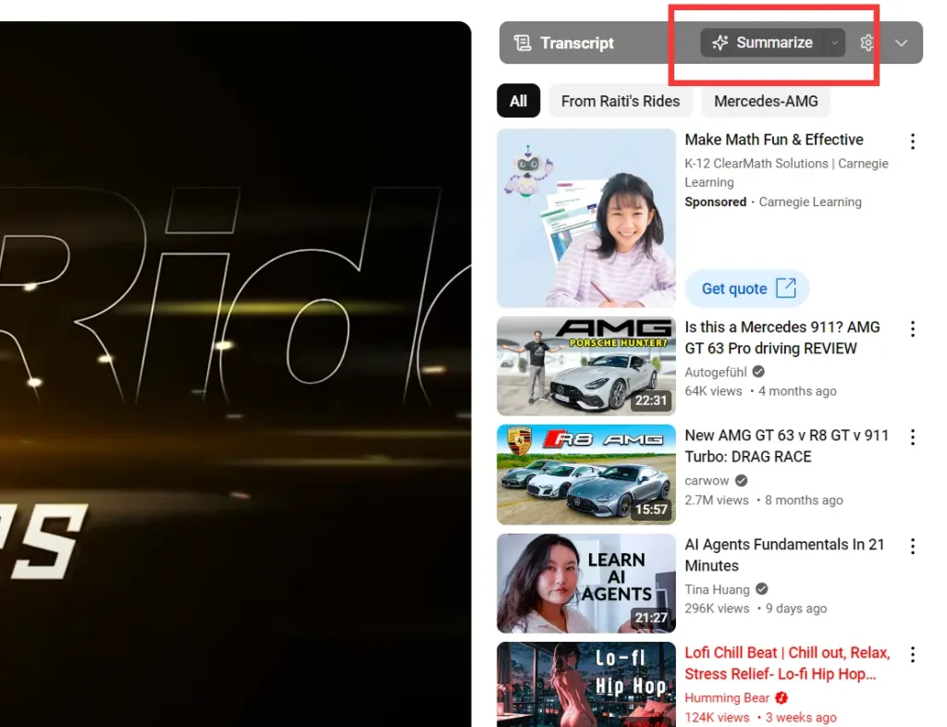Select the All filter chip
The image size is (947, 727).
pos(518,101)
